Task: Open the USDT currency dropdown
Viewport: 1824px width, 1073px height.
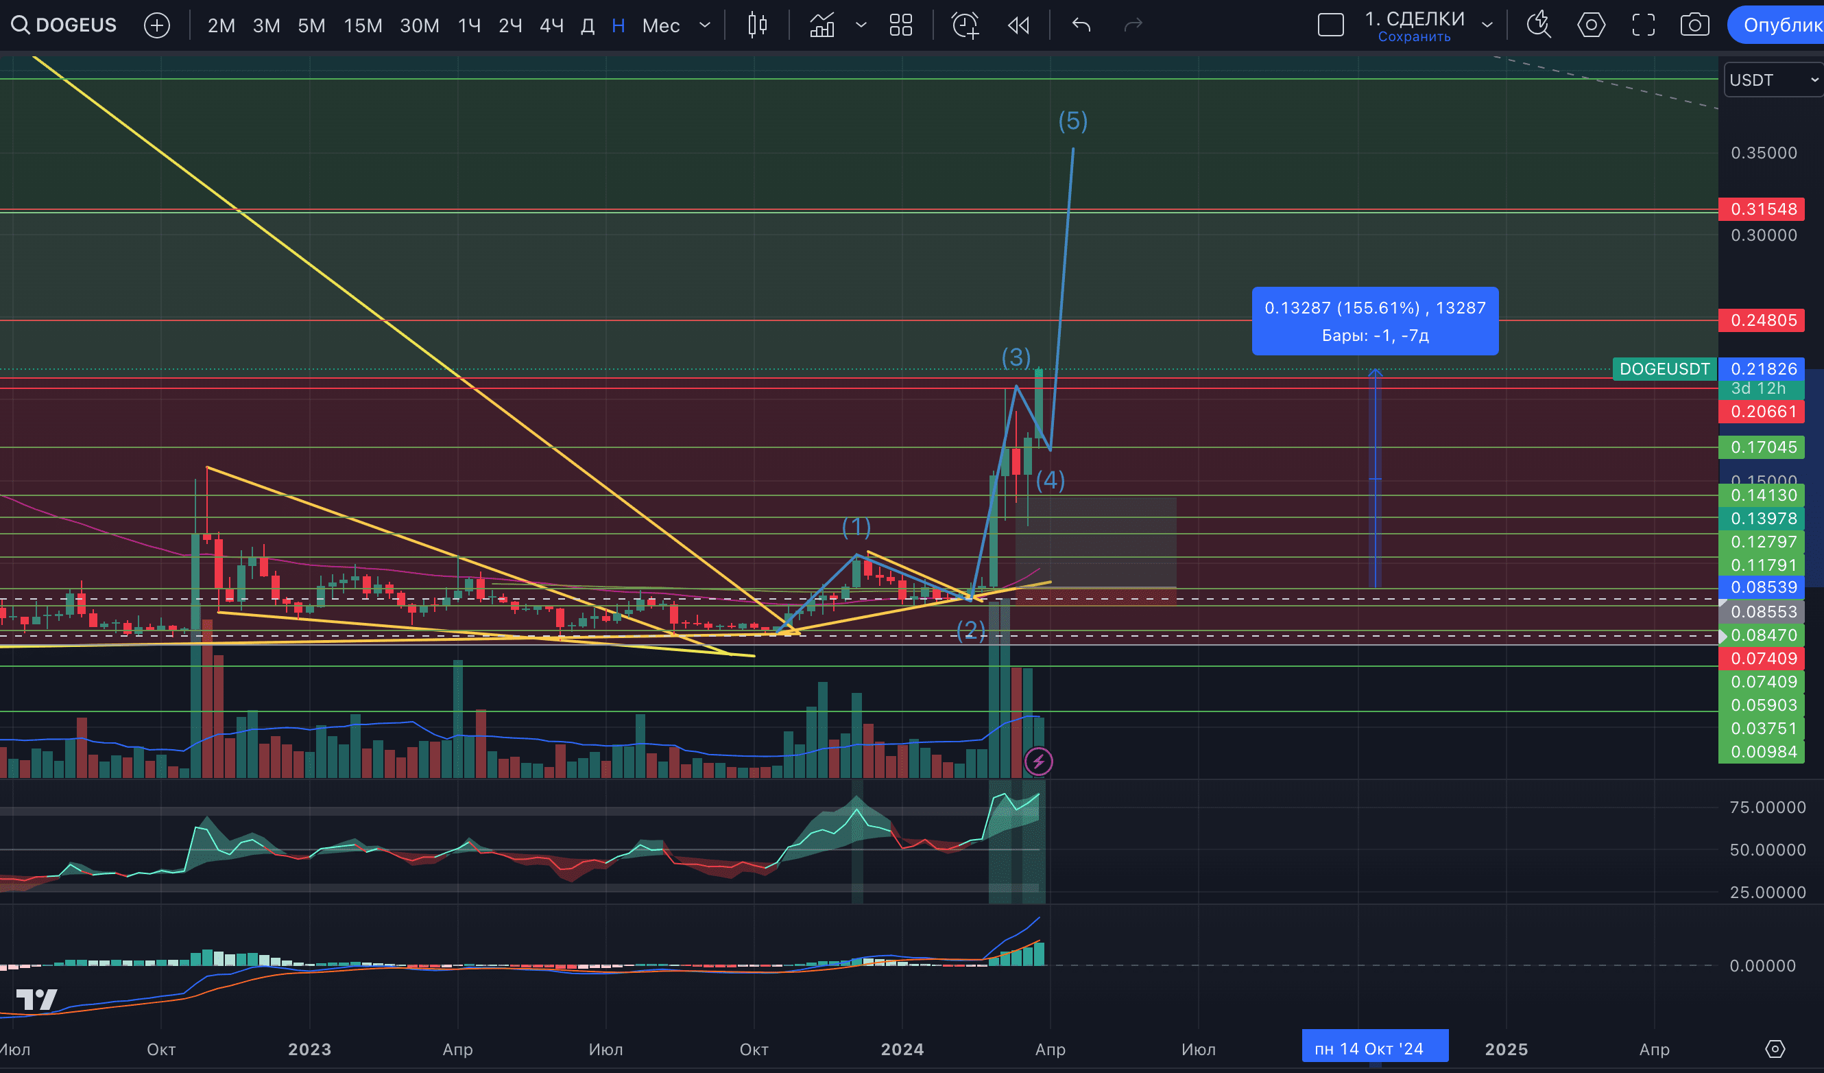Action: pos(1771,80)
